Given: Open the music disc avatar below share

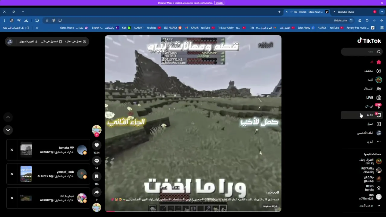Looking at the screenshot, I should 96,207.
